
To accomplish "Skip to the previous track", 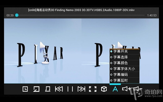I will (x=59, y=89).
